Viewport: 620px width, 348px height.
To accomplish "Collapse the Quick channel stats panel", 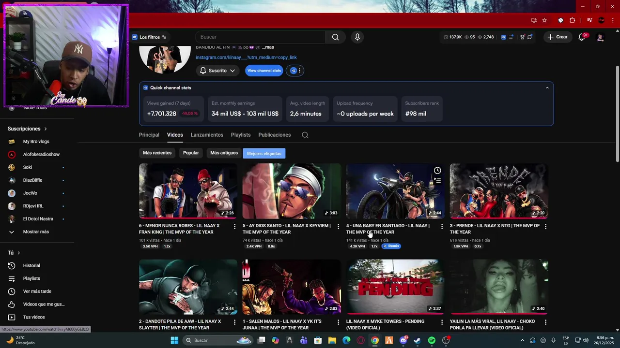I will [547, 88].
